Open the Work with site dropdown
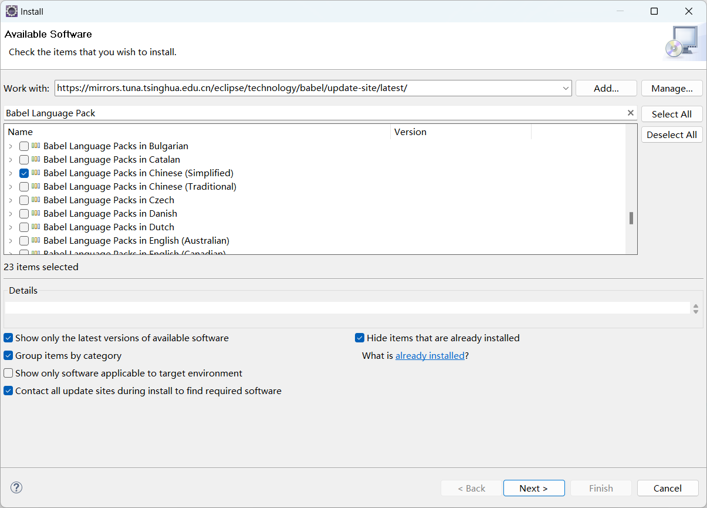 (566, 88)
